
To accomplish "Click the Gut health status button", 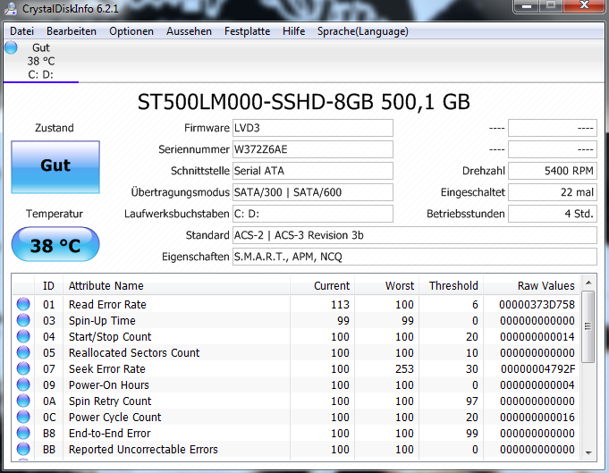I will [55, 167].
